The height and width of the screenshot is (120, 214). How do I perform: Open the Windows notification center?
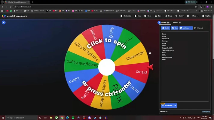211,118
